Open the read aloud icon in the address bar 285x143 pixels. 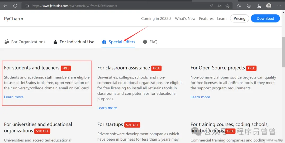211,6
